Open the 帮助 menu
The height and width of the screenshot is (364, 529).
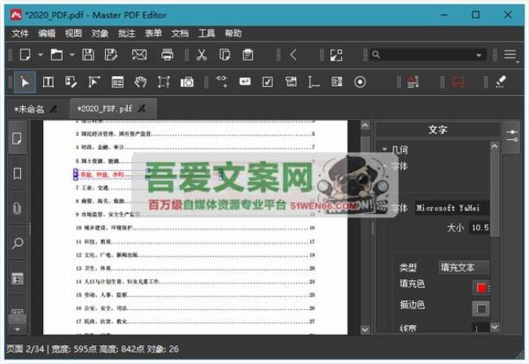[234, 33]
